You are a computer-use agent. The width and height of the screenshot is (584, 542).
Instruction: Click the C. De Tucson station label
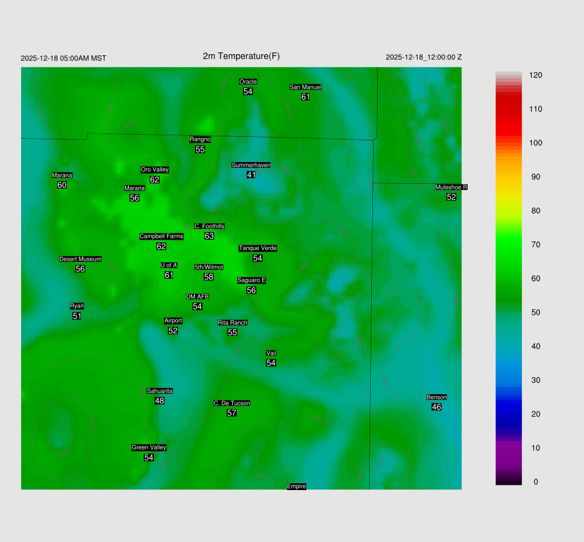pyautogui.click(x=232, y=403)
